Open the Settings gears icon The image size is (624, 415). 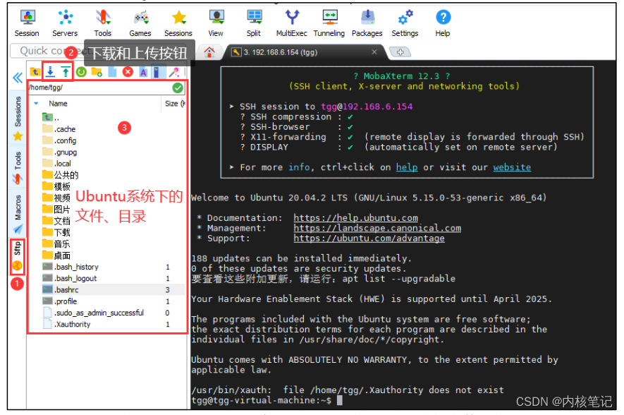click(405, 23)
